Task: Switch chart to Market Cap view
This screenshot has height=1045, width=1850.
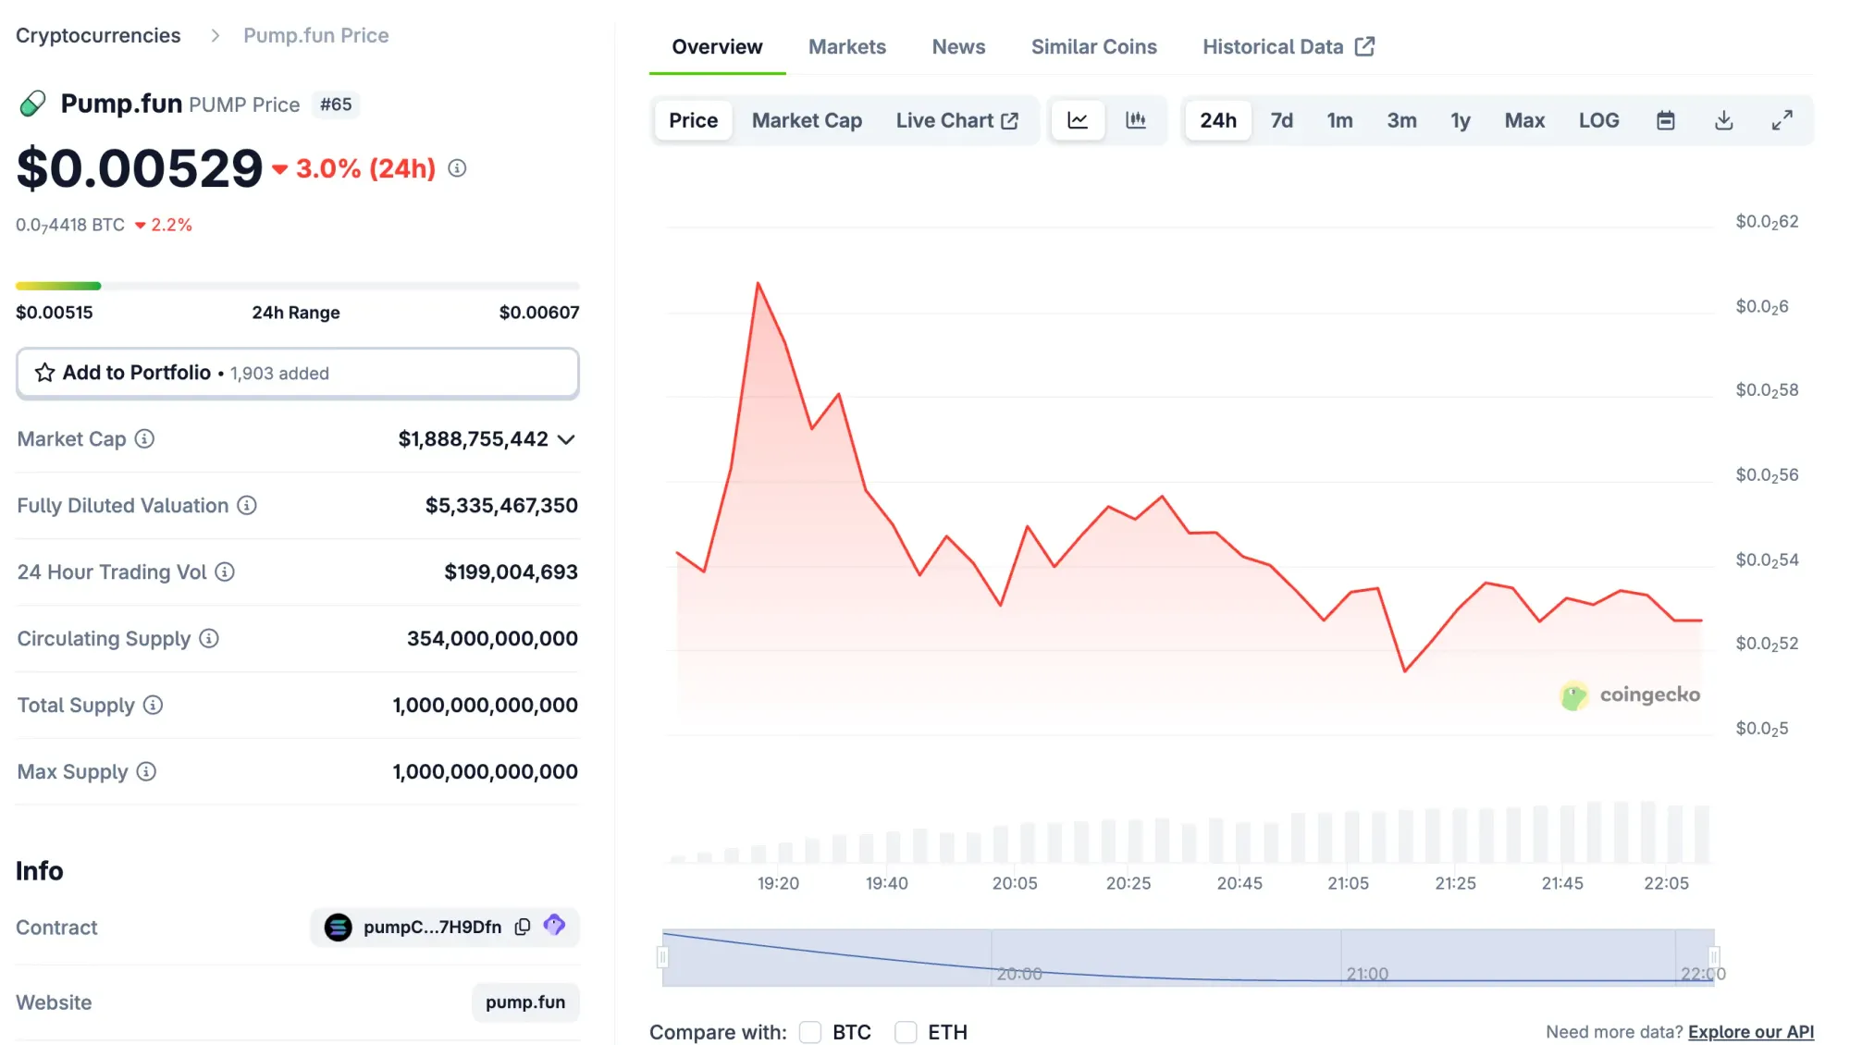Action: [808, 120]
